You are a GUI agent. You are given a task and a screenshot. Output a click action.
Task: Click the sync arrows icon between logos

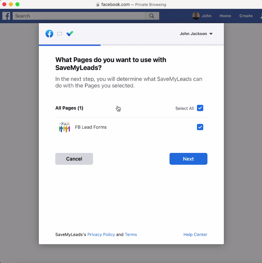click(x=59, y=34)
